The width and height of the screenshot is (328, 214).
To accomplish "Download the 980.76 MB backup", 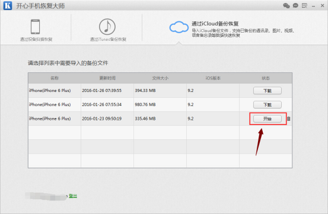I will pyautogui.click(x=268, y=105).
